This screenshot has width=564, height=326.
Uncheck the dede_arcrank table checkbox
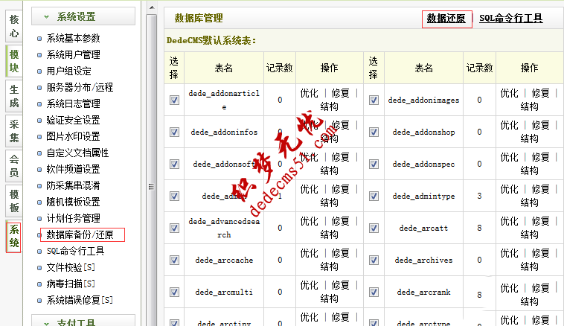[x=374, y=293]
